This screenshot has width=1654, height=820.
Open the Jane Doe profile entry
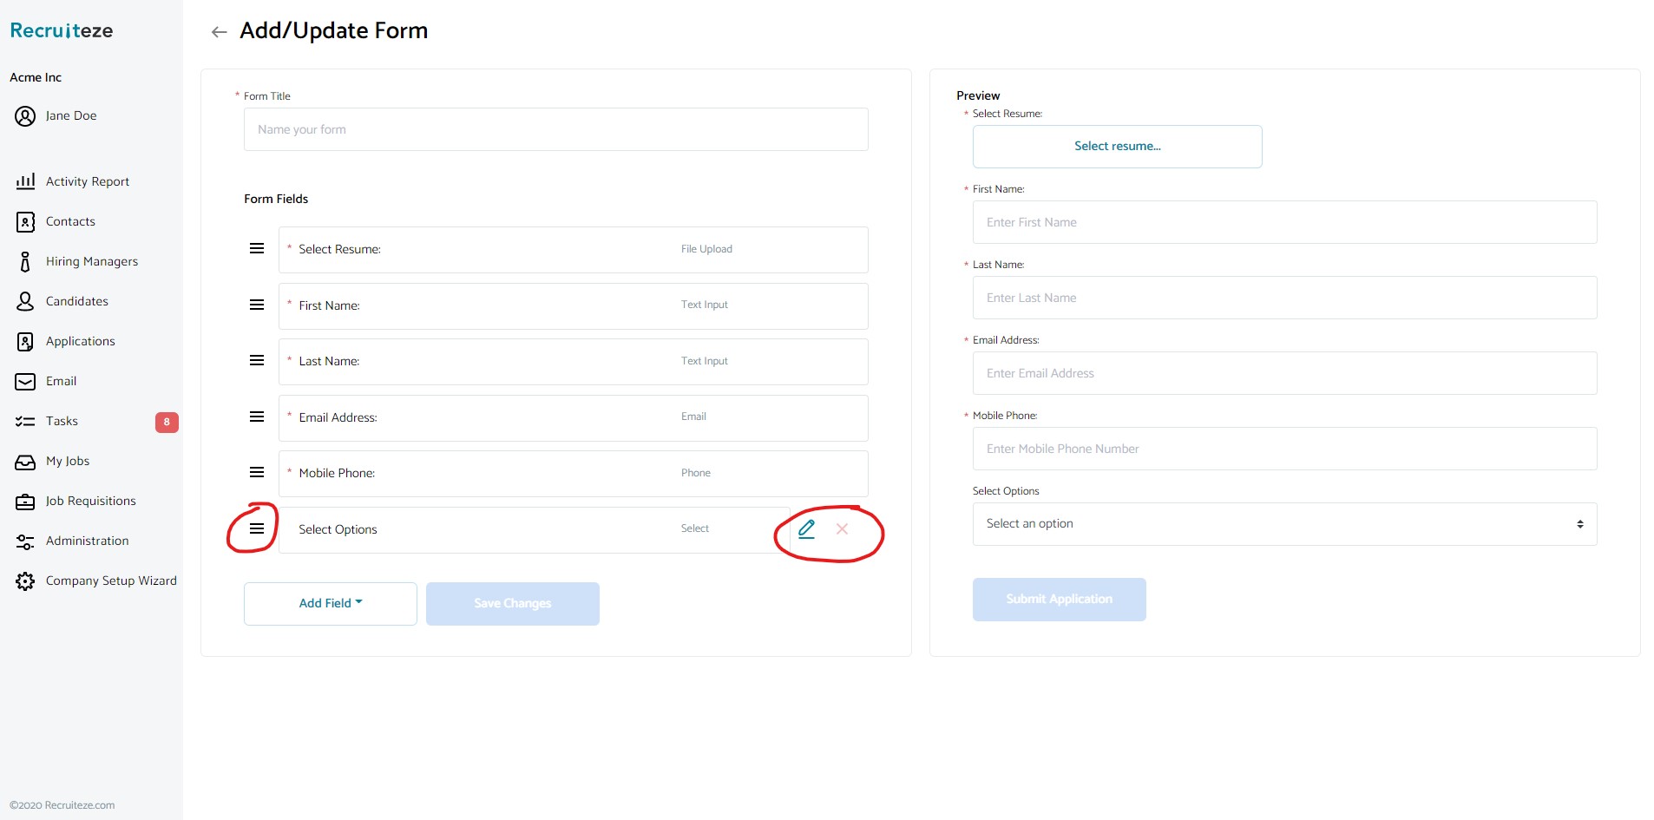point(70,115)
